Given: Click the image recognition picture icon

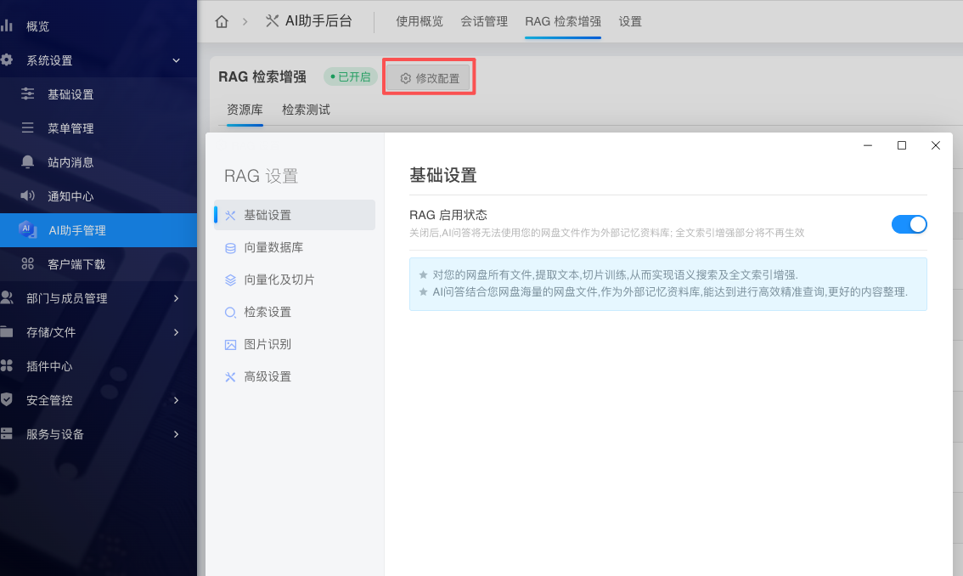Looking at the screenshot, I should click(230, 345).
